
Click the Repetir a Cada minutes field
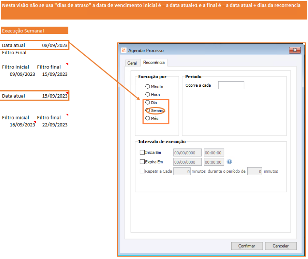coord(182,171)
